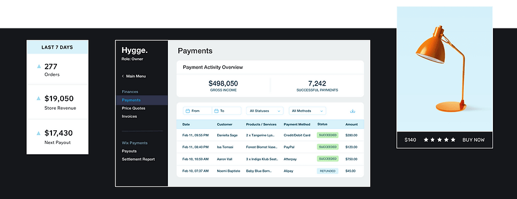
Task: Click the LAST 7 DAYS header
Action: [57, 47]
